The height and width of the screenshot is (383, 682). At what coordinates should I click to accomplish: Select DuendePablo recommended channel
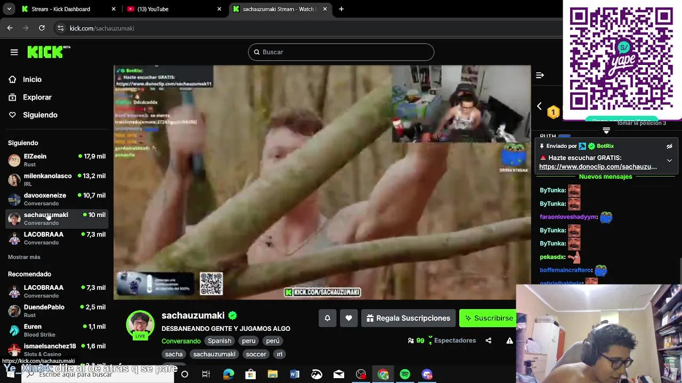click(57, 311)
